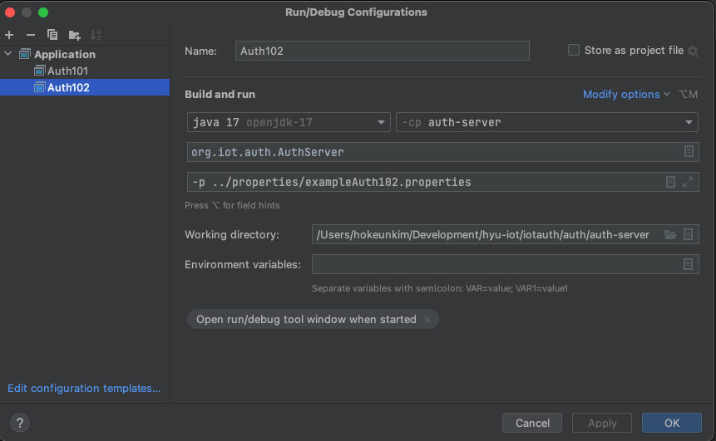Click 'Build and run' heading text
The image size is (716, 441).
(220, 95)
